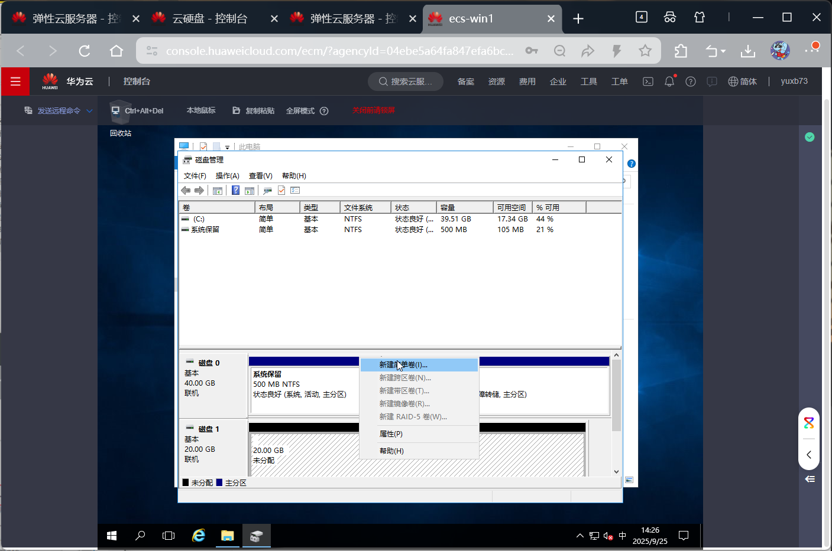Sort by the 文件系统 column header

[365, 207]
